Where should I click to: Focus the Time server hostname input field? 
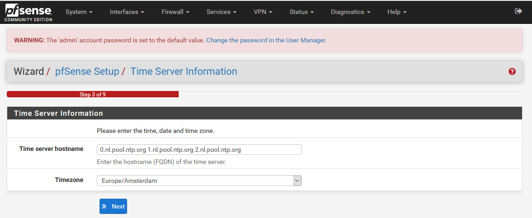tap(199, 150)
